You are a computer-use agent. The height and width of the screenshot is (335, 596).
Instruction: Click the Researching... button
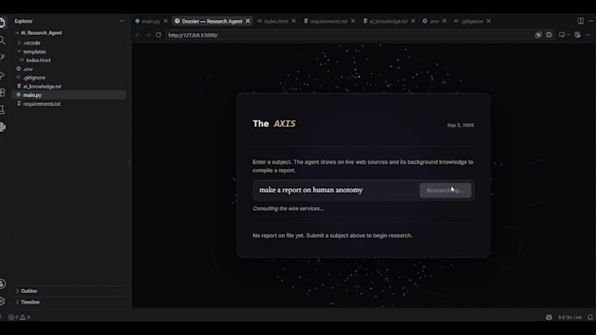[445, 191]
